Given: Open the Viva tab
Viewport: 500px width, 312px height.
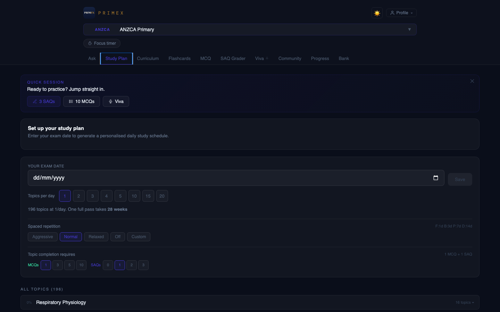Looking at the screenshot, I should coord(261,59).
